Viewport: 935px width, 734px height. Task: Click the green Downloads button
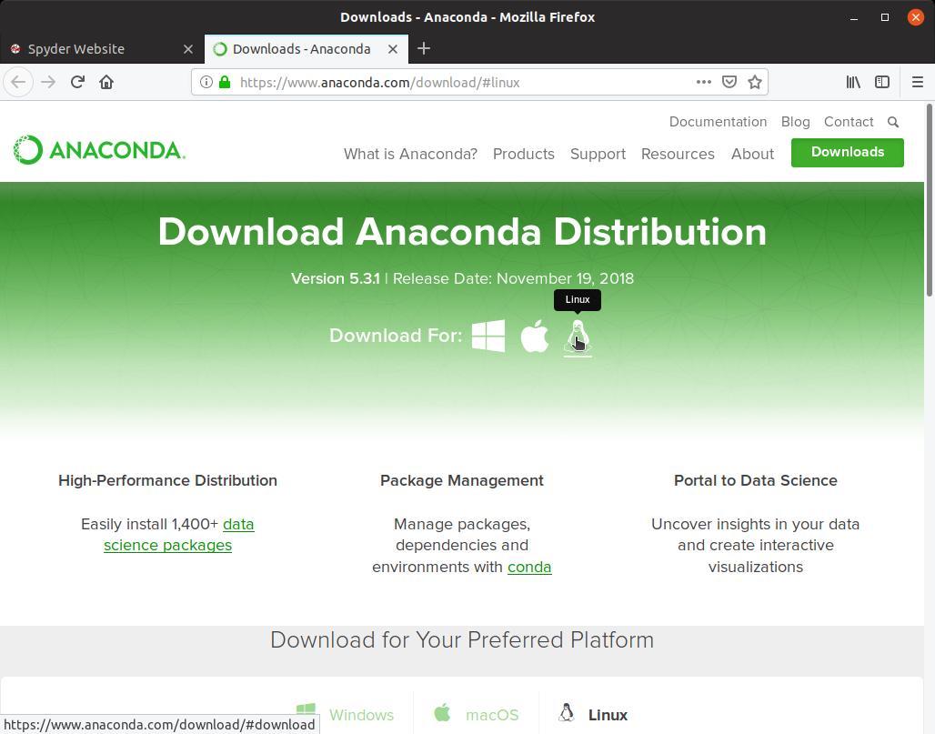[847, 152]
